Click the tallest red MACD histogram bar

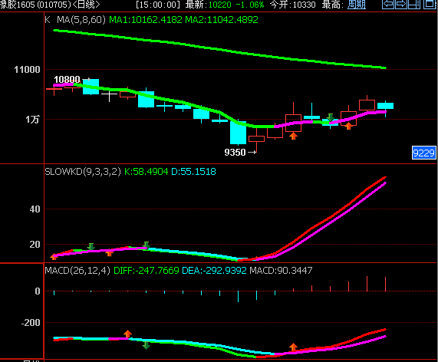click(367, 284)
